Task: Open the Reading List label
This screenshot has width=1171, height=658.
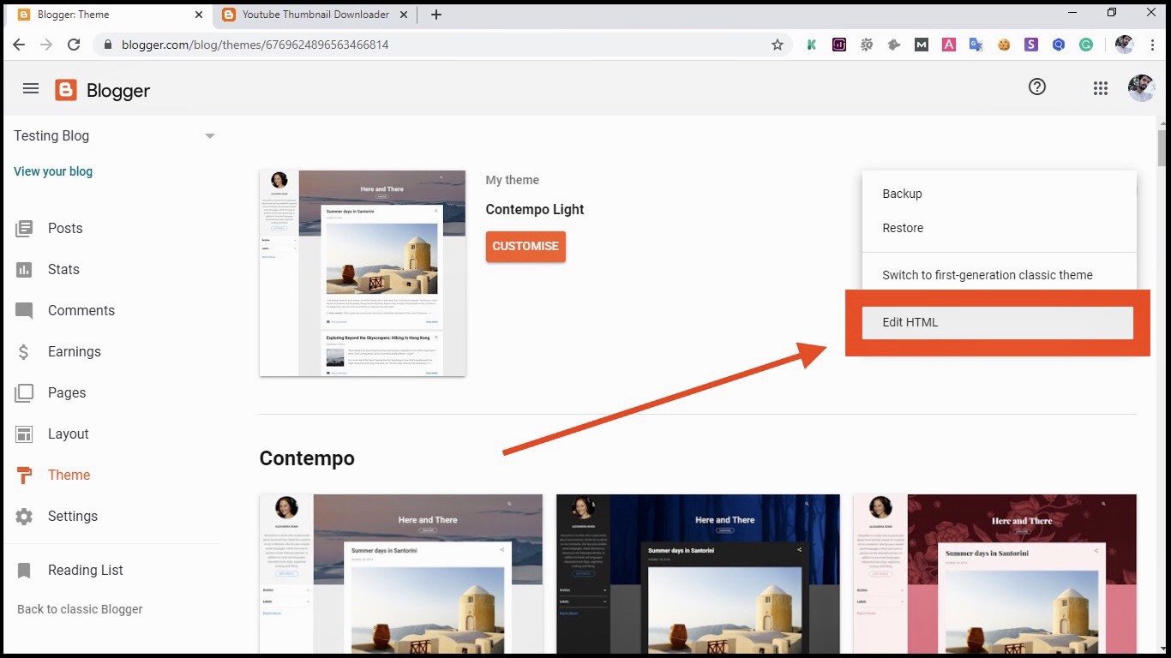Action: click(86, 570)
